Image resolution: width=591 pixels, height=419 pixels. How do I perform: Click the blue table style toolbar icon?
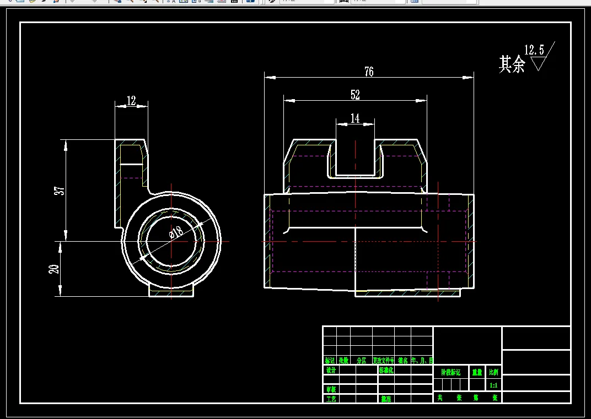coord(414,1)
